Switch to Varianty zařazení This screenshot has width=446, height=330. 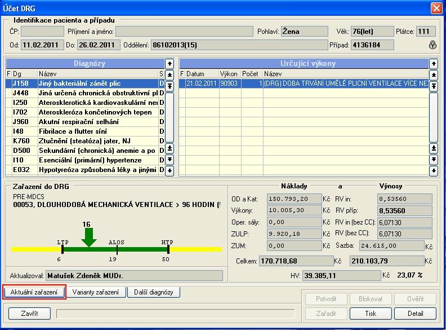tap(96, 292)
